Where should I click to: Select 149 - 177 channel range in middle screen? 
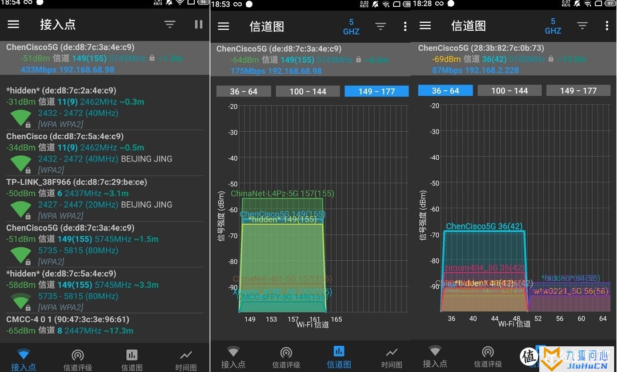pos(376,91)
